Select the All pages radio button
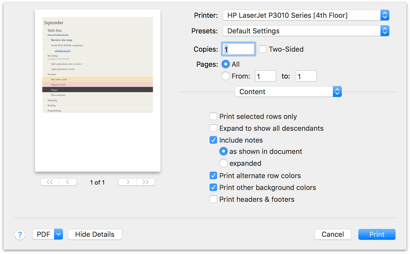This screenshot has height=254, width=410. pos(226,64)
